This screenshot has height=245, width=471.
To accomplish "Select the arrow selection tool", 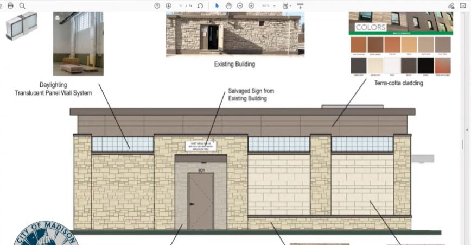I will tap(217, 5).
